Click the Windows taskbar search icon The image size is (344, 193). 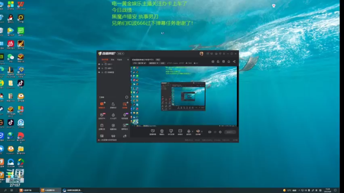point(5,190)
